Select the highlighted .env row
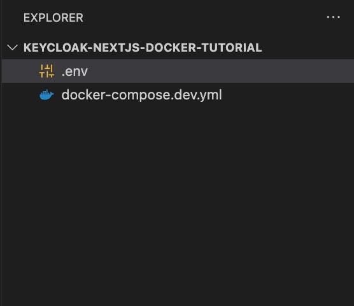 178,71
